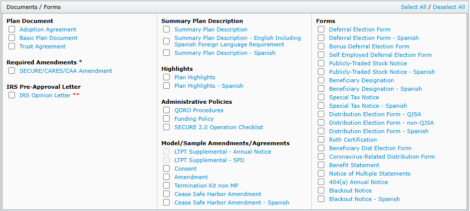Open the SECURE 2.0 Operation Checklist link
470x211 pixels.
[x=219, y=127]
